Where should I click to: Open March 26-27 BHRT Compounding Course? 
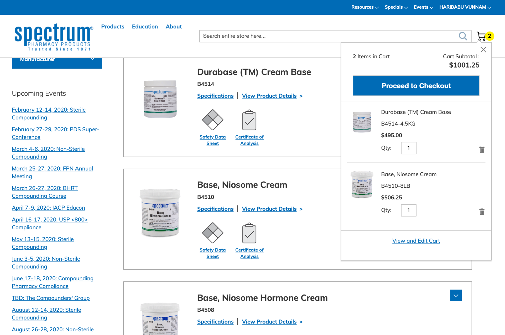pyautogui.click(x=45, y=192)
